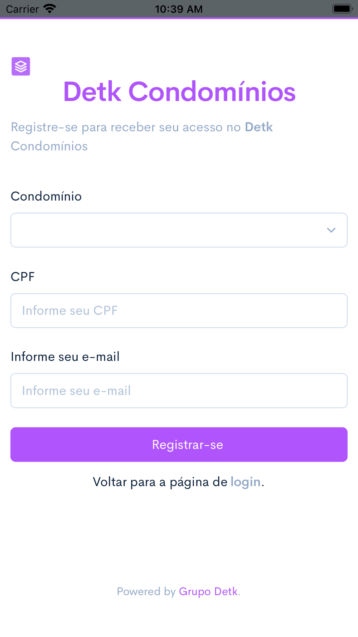Image resolution: width=358 pixels, height=637 pixels.
Task: Tap the battery icon in status bar
Action: (343, 9)
